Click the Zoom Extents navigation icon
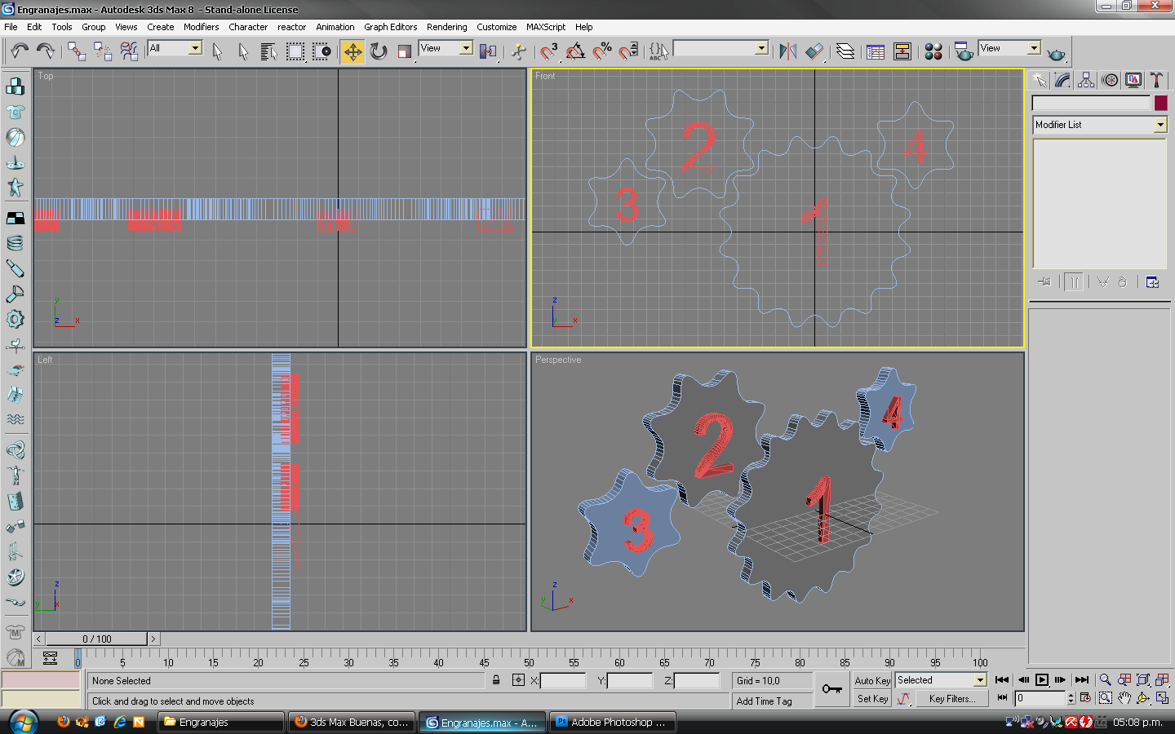This screenshot has width=1175, height=734. [1143, 679]
